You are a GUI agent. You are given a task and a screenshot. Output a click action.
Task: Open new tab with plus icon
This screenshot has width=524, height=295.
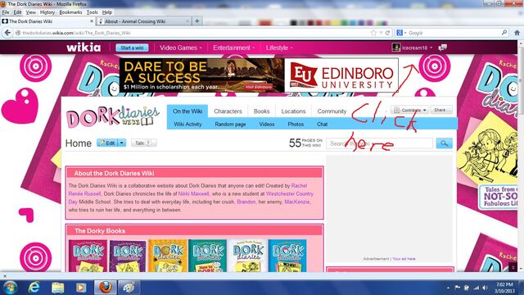click(x=197, y=21)
